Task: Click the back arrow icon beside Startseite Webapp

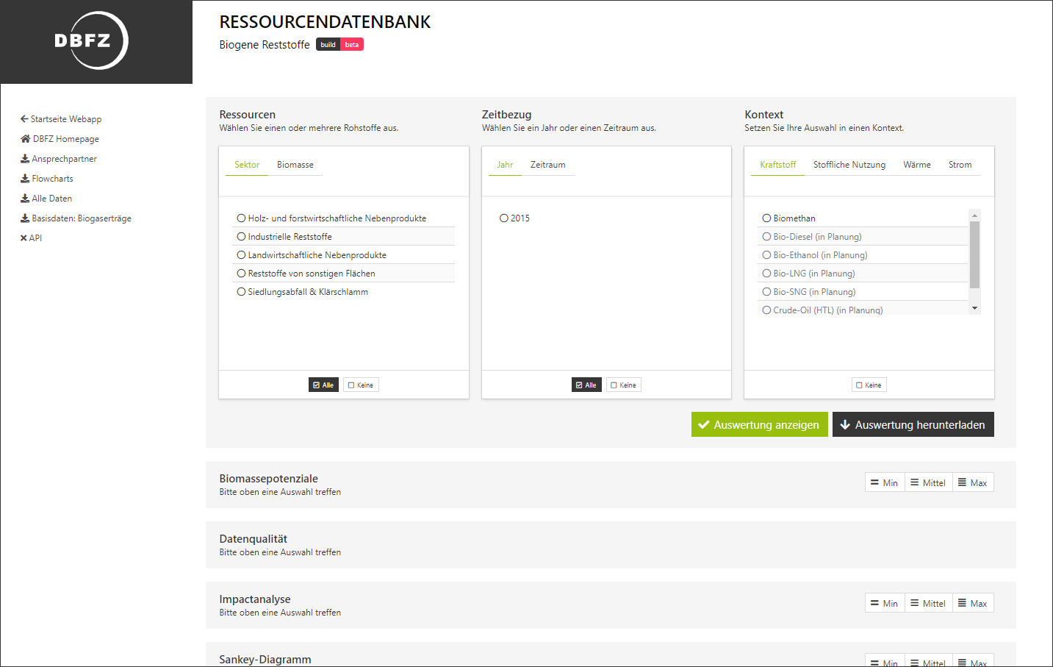Action: pyautogui.click(x=24, y=119)
